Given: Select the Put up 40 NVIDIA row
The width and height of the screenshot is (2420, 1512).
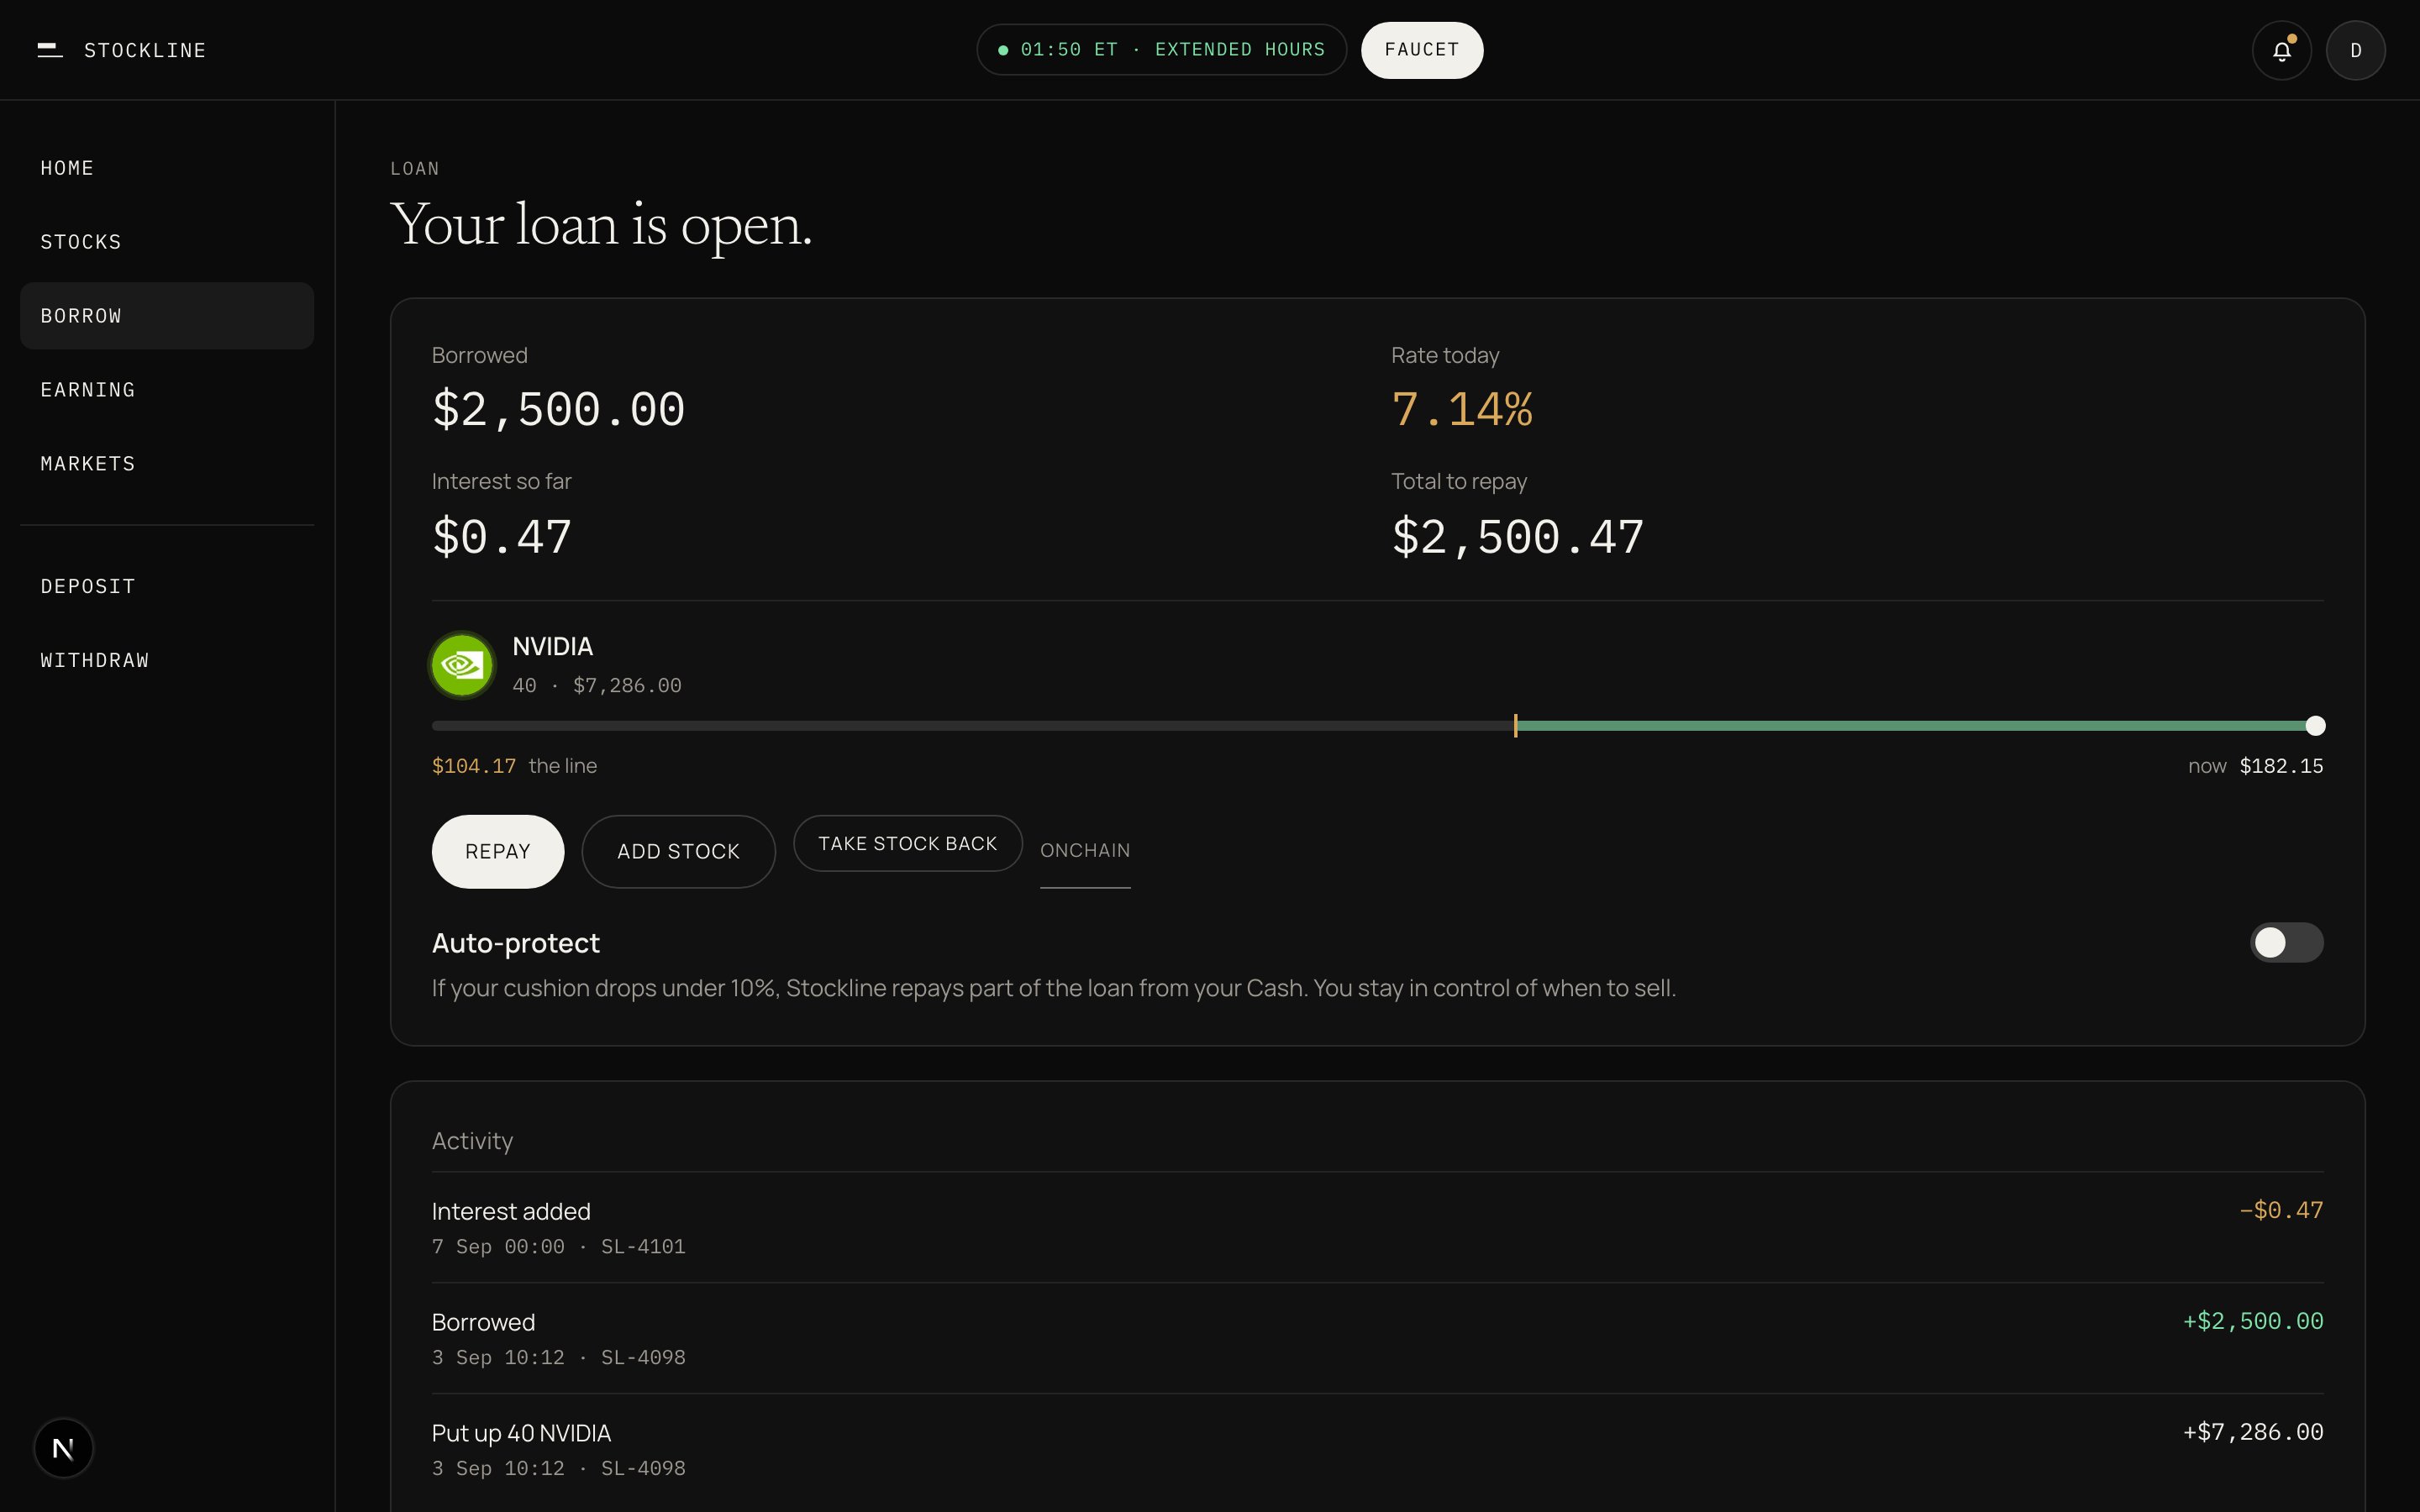Looking at the screenshot, I should (x=1377, y=1450).
